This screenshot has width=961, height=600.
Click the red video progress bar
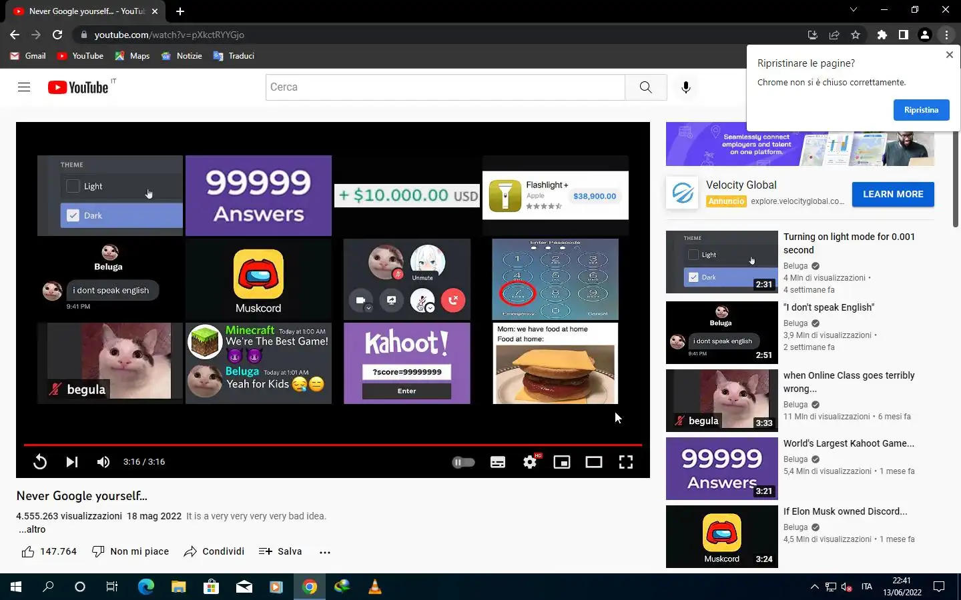coord(333,445)
